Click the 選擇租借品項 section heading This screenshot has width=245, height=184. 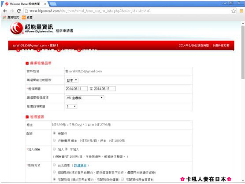41,63
